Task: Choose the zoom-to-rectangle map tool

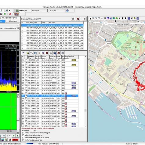Action: (x=99, y=18)
